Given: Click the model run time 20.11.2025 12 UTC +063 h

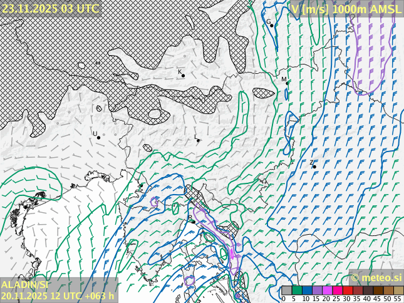Looking at the screenshot, I should [58, 296].
